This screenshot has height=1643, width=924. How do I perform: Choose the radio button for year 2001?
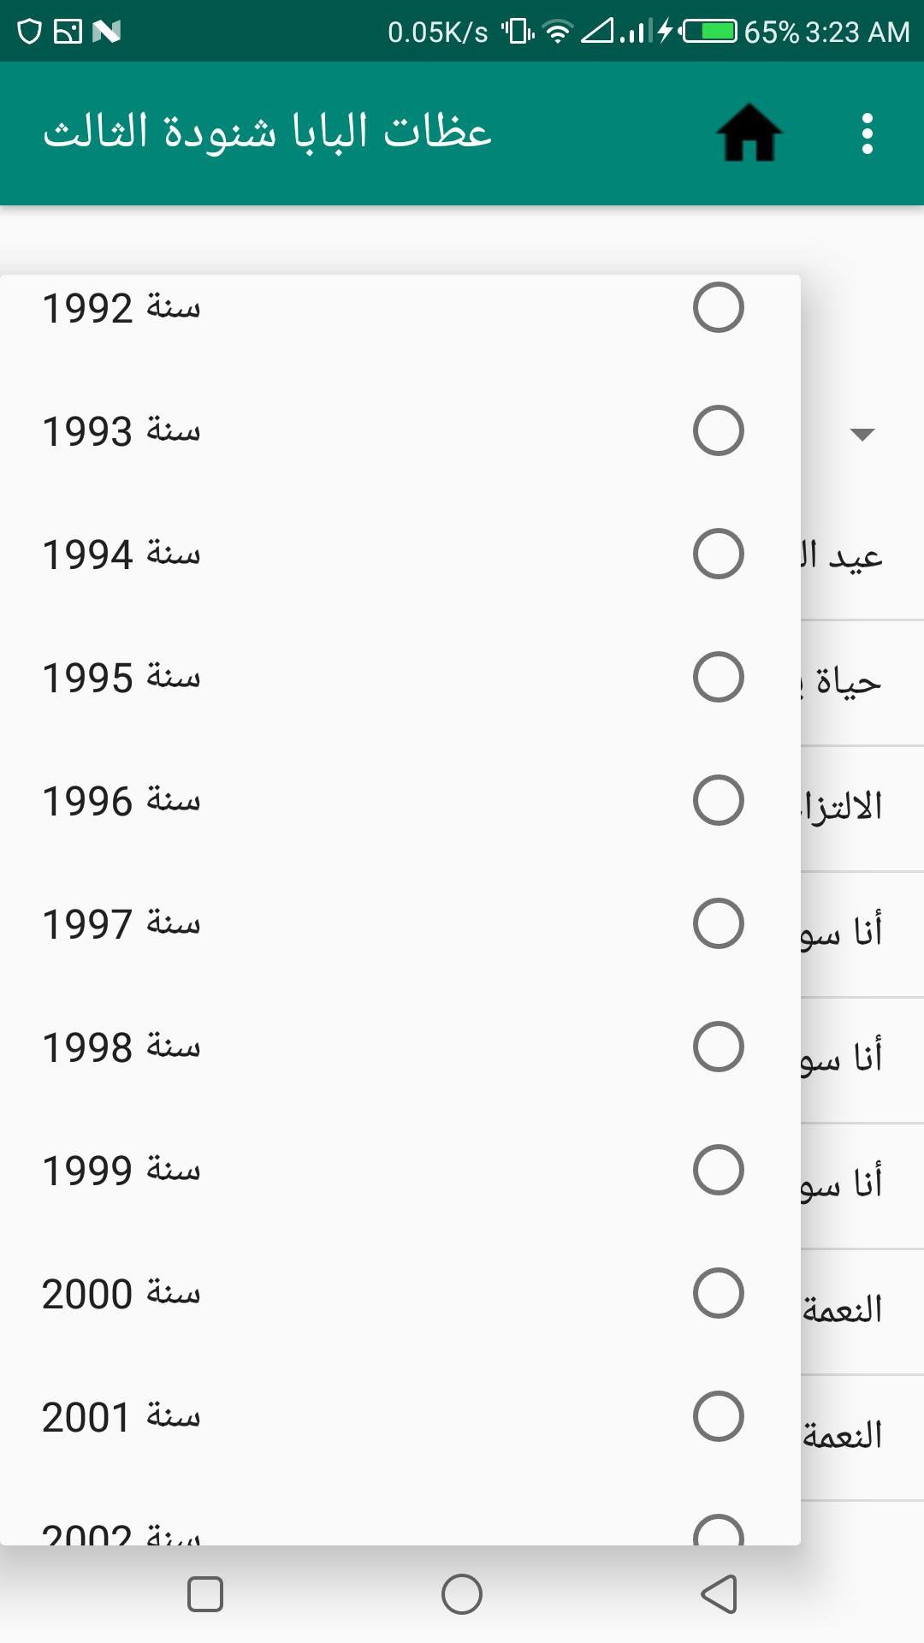pyautogui.click(x=718, y=1416)
